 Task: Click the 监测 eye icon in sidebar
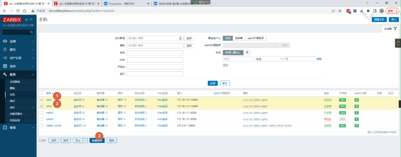click(x=5, y=41)
